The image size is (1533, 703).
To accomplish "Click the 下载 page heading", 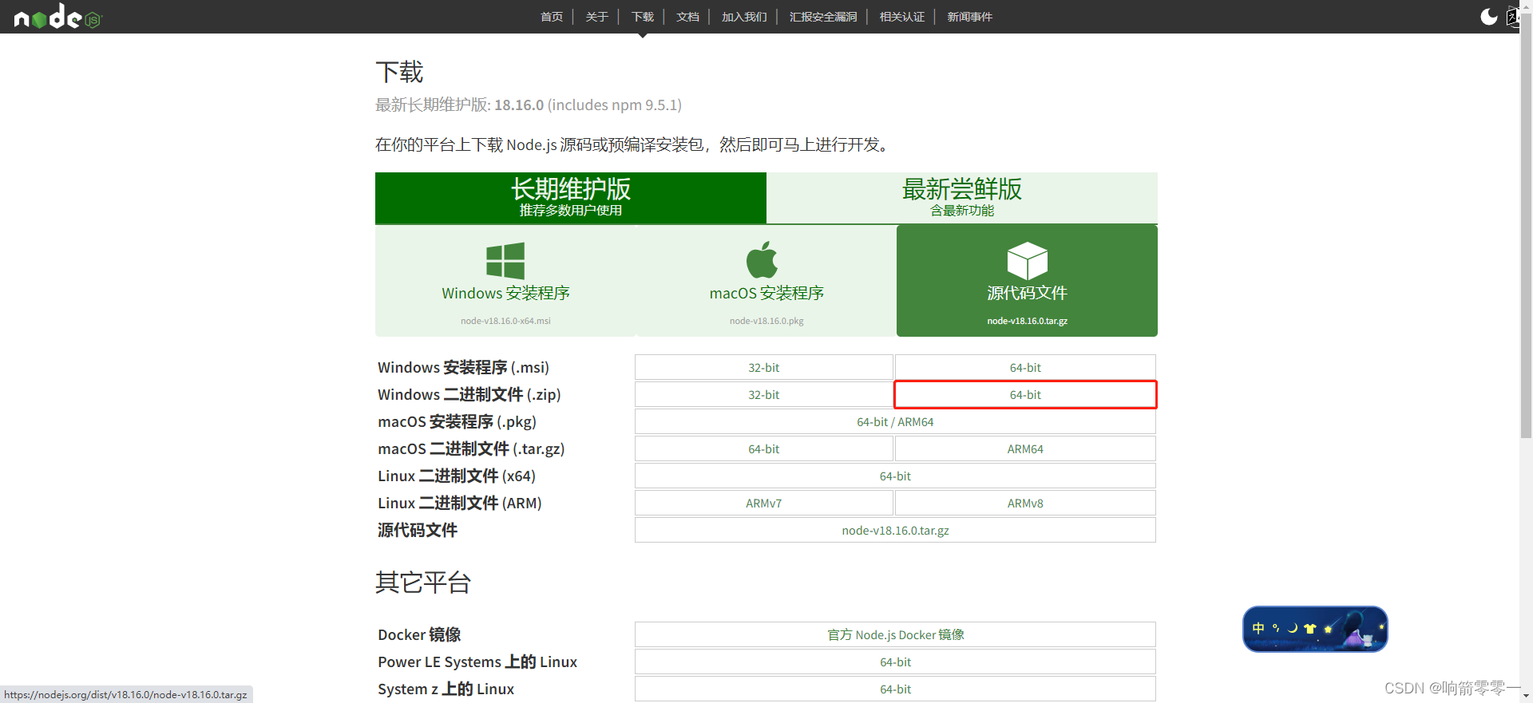I will [x=399, y=72].
